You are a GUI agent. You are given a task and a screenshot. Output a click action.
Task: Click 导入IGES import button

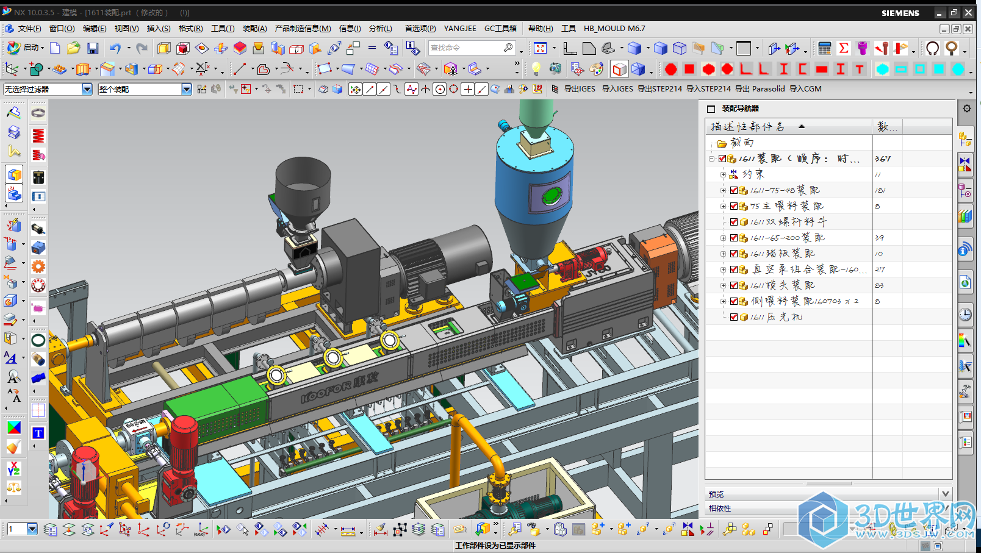coord(617,89)
